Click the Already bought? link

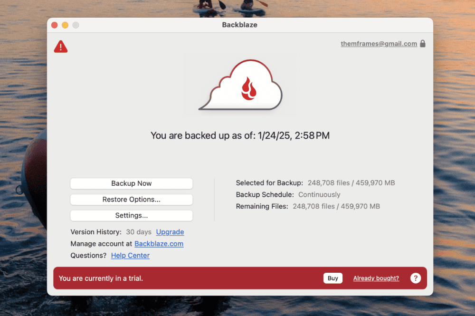(x=376, y=278)
